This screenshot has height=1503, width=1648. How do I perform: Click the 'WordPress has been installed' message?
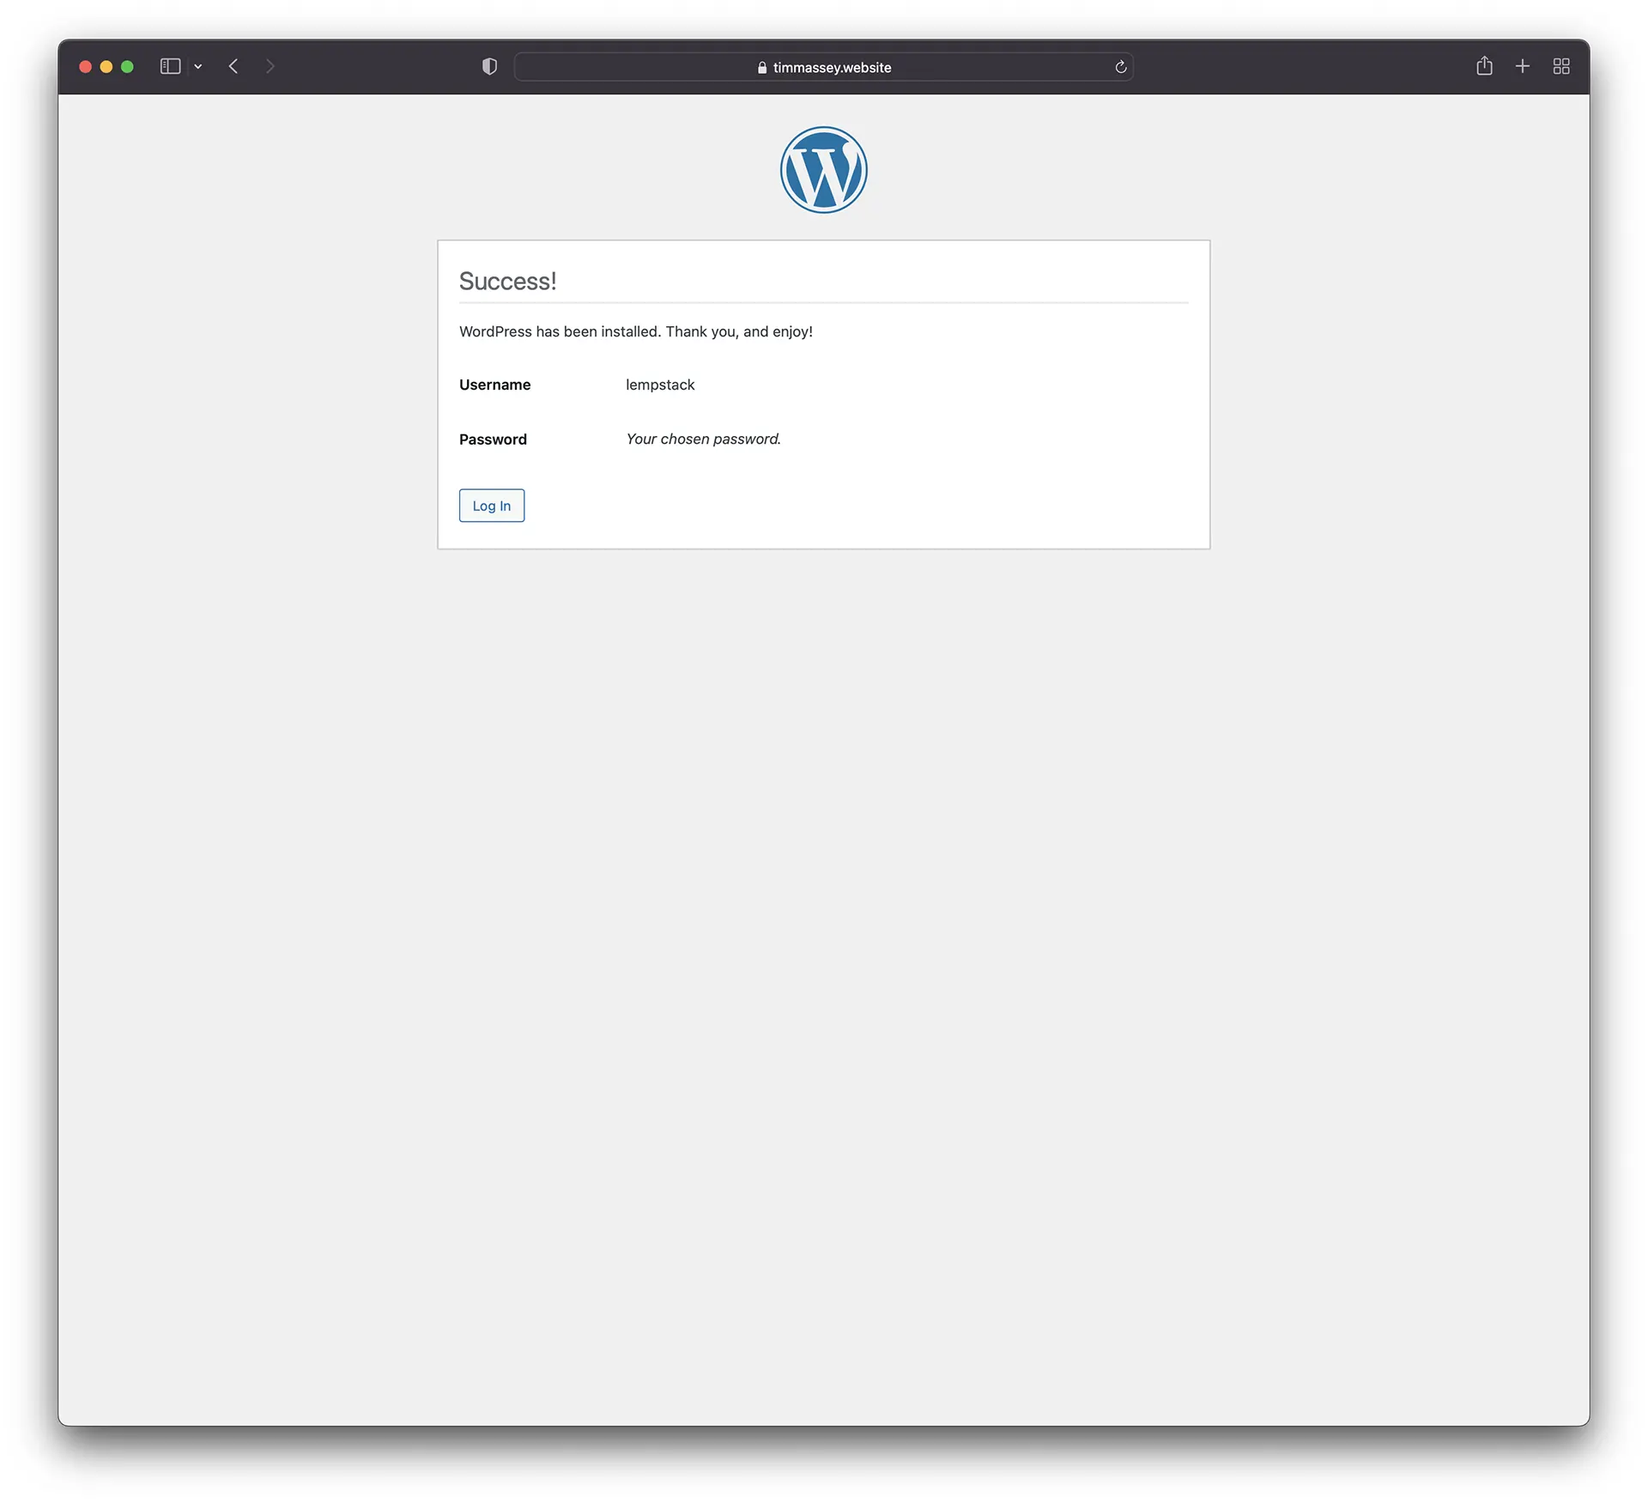coord(636,331)
